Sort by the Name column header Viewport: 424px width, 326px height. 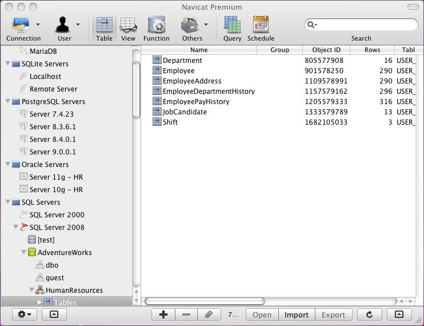coord(199,50)
